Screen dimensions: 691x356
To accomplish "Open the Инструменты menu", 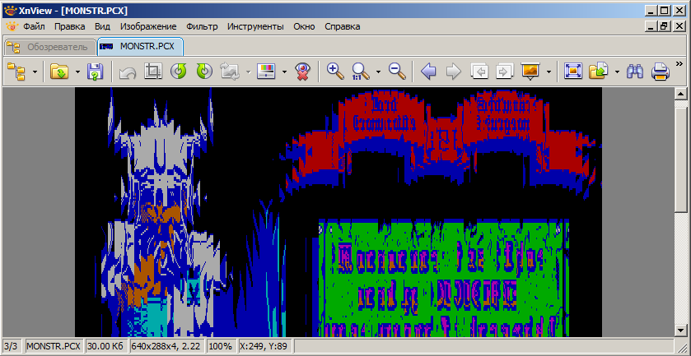I will coord(255,26).
